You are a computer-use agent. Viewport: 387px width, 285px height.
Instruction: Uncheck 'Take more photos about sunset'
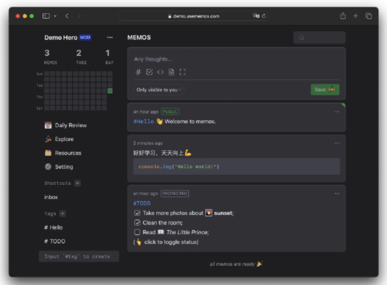point(137,213)
